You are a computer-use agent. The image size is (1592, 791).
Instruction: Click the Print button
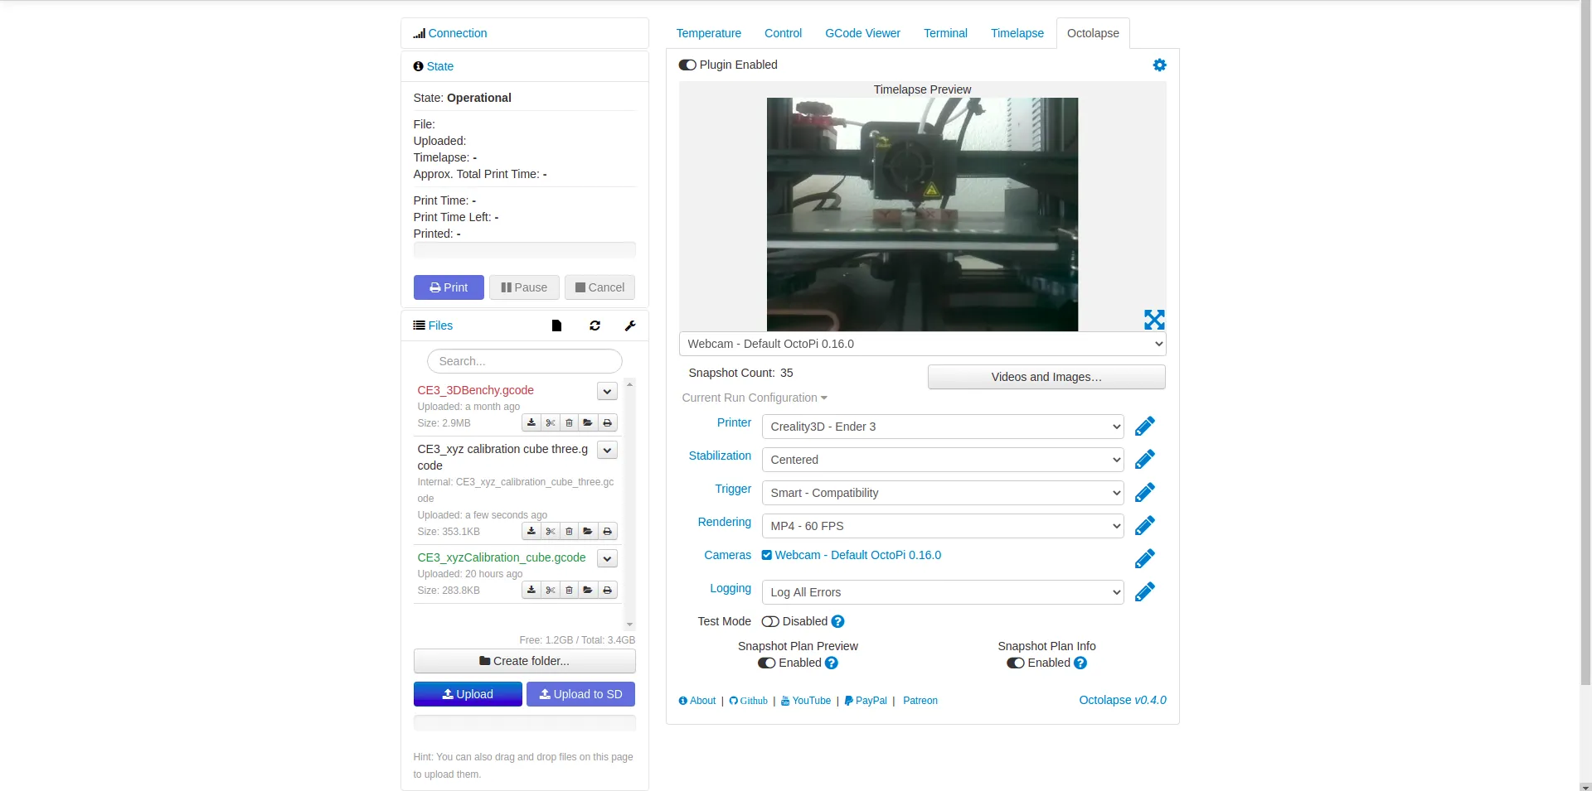(449, 287)
